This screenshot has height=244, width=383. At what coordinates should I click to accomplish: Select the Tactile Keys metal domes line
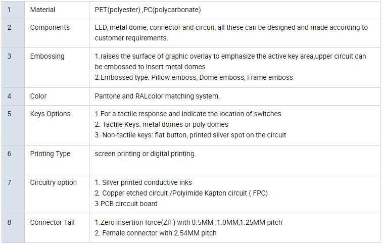(162, 124)
